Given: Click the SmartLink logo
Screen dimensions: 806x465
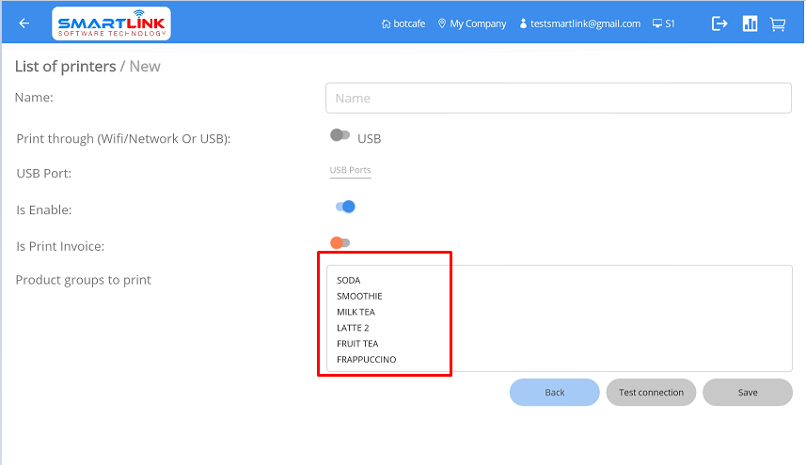Looking at the screenshot, I should (x=111, y=23).
